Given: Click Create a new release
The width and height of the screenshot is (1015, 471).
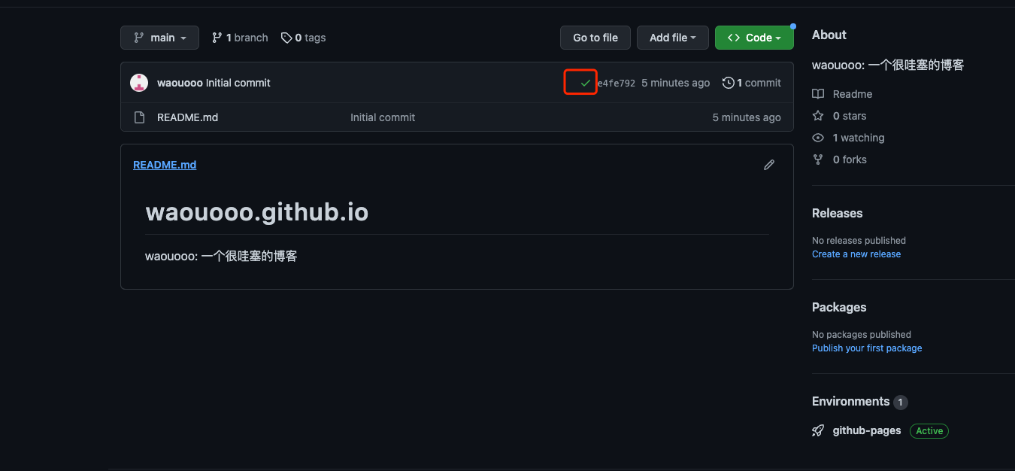Looking at the screenshot, I should (x=856, y=254).
